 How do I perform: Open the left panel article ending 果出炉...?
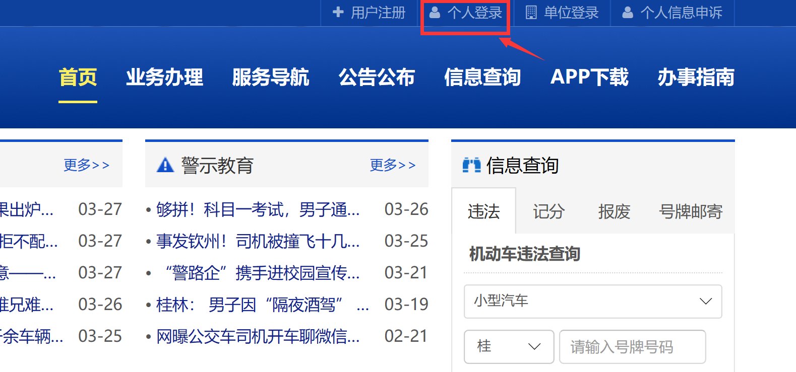[26, 209]
